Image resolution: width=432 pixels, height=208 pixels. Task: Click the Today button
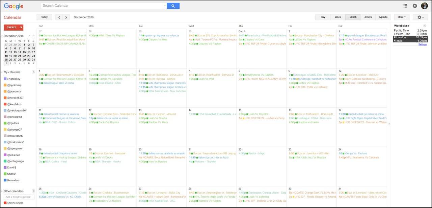click(44, 17)
